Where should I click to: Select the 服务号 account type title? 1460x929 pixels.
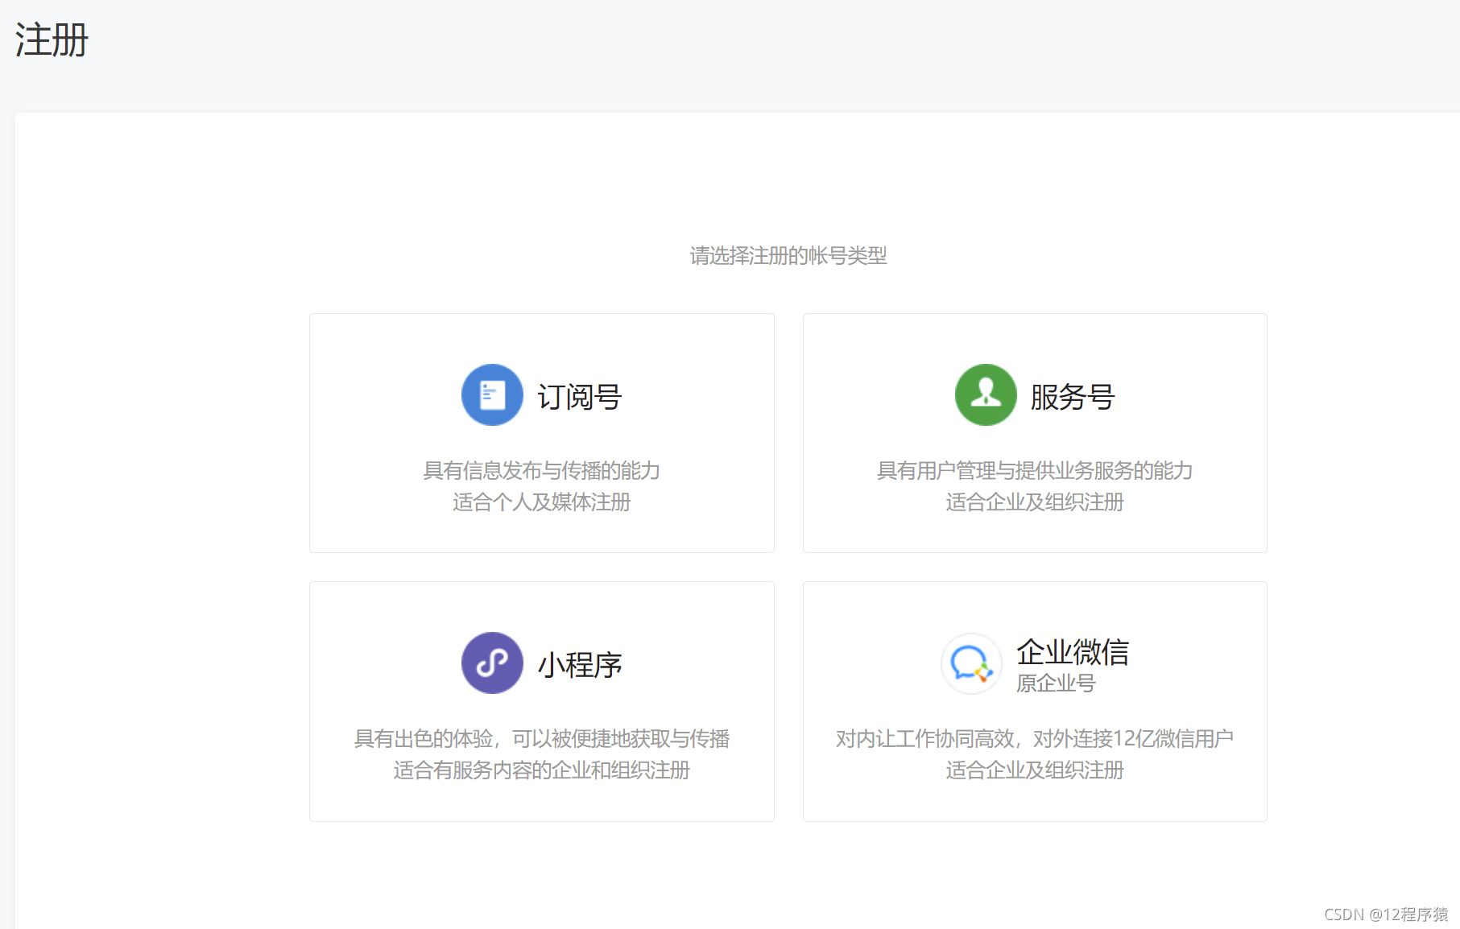(1073, 396)
